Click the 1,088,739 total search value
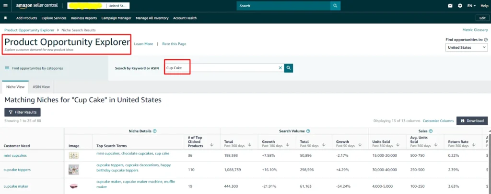 pos(233,170)
